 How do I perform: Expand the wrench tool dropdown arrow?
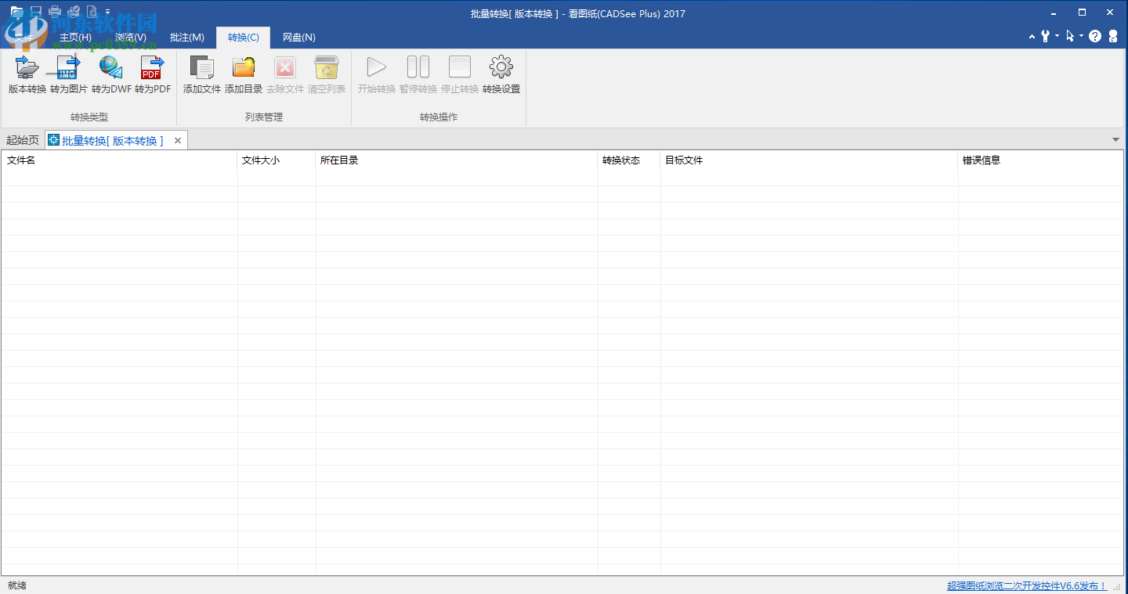1057,36
